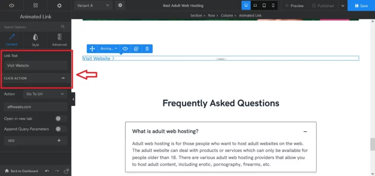
Task: Click the adult web hosting answer paragraph
Action: [x=220, y=154]
